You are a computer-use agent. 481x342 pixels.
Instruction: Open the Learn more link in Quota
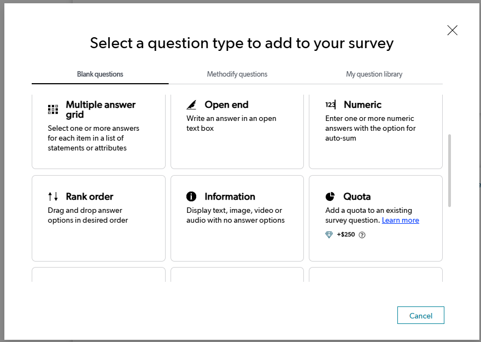click(400, 221)
